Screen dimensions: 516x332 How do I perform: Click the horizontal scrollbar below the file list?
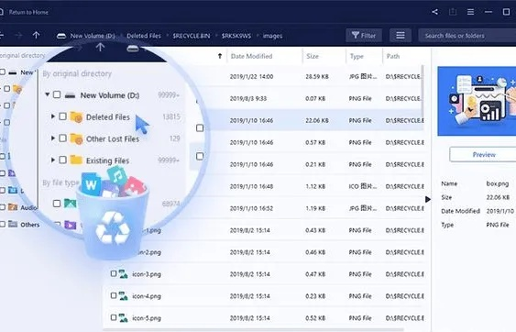coord(253,328)
